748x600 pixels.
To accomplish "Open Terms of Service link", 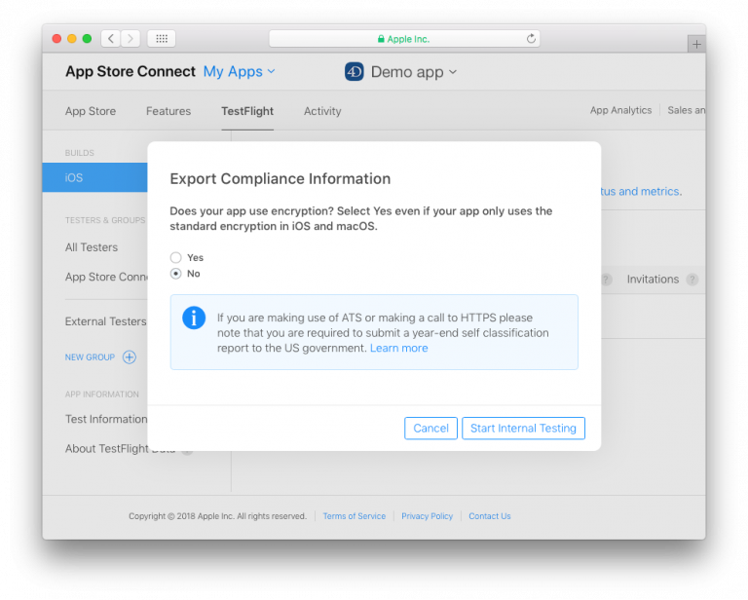I will (x=354, y=516).
